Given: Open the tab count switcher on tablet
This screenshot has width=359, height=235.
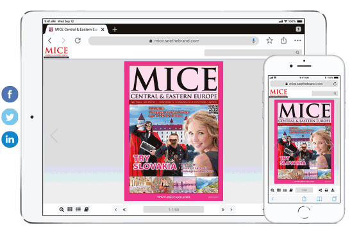Looking at the screenshot, I should coord(298,29).
